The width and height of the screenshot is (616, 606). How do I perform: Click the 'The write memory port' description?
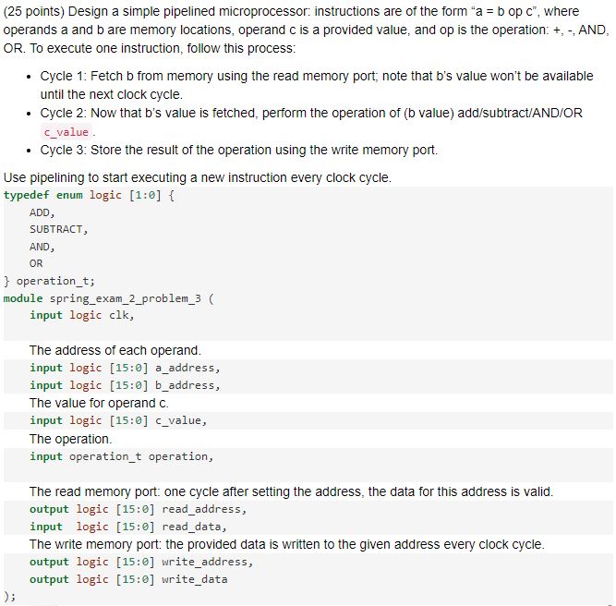tap(287, 544)
